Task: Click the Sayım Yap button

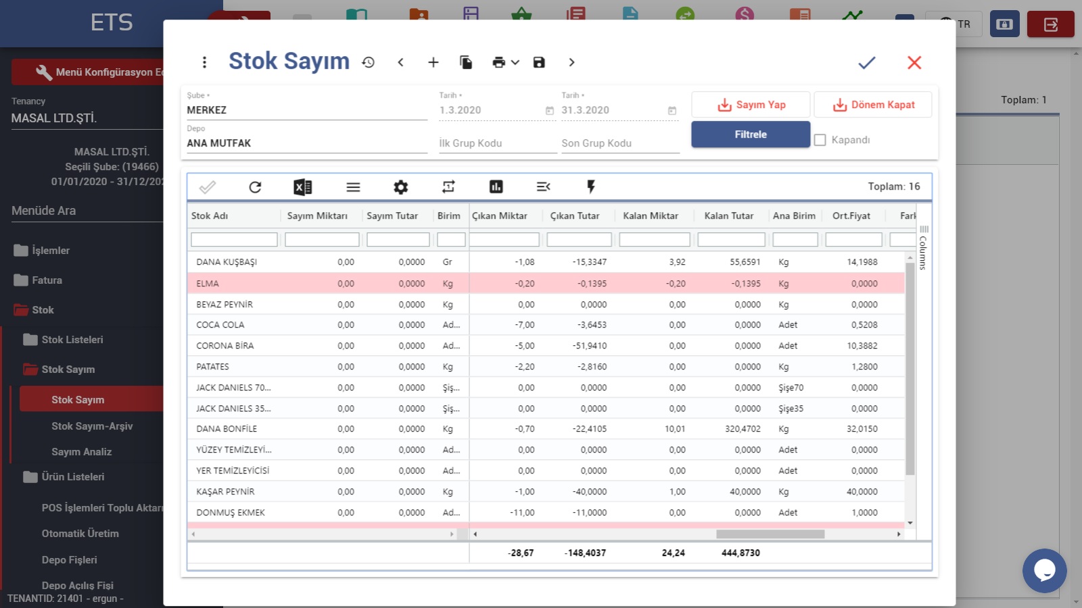Action: tap(751, 105)
